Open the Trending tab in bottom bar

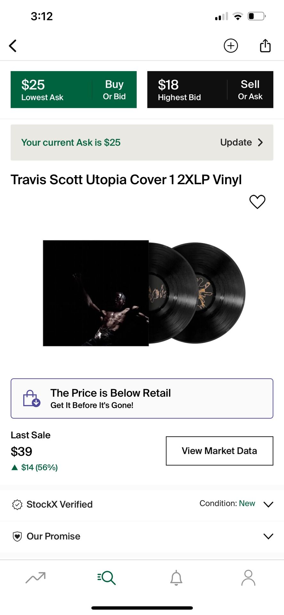[x=36, y=578]
